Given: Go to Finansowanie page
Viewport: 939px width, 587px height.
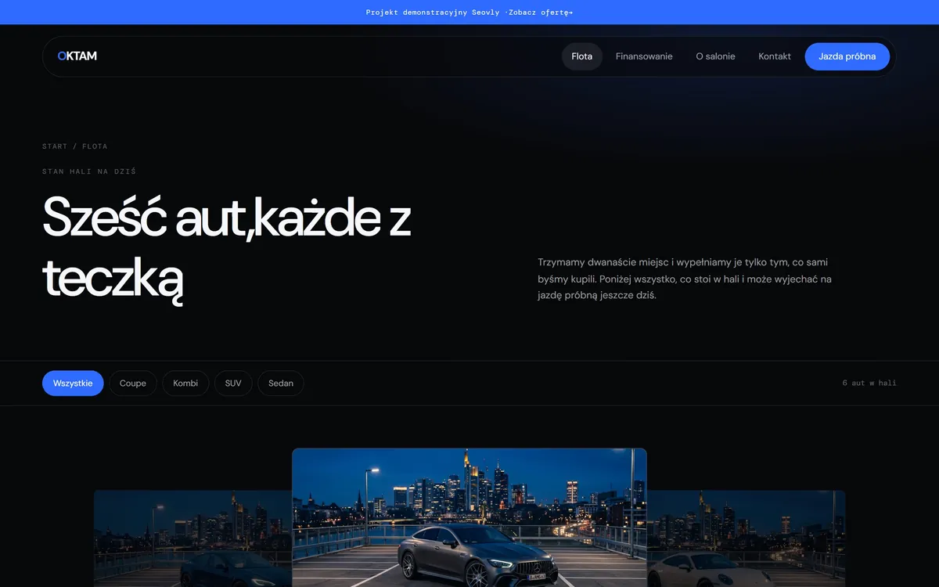Looking at the screenshot, I should point(644,56).
